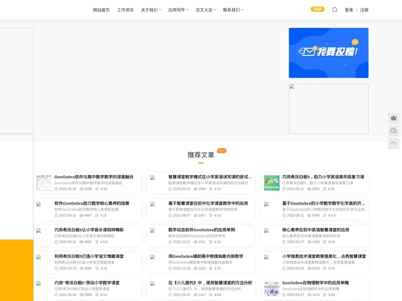Image resolution: width=402 pixels, height=301 pixels.
Task: Open article 用GeoGebra辅助高中物理抽象内容教学
Action: click(205, 256)
